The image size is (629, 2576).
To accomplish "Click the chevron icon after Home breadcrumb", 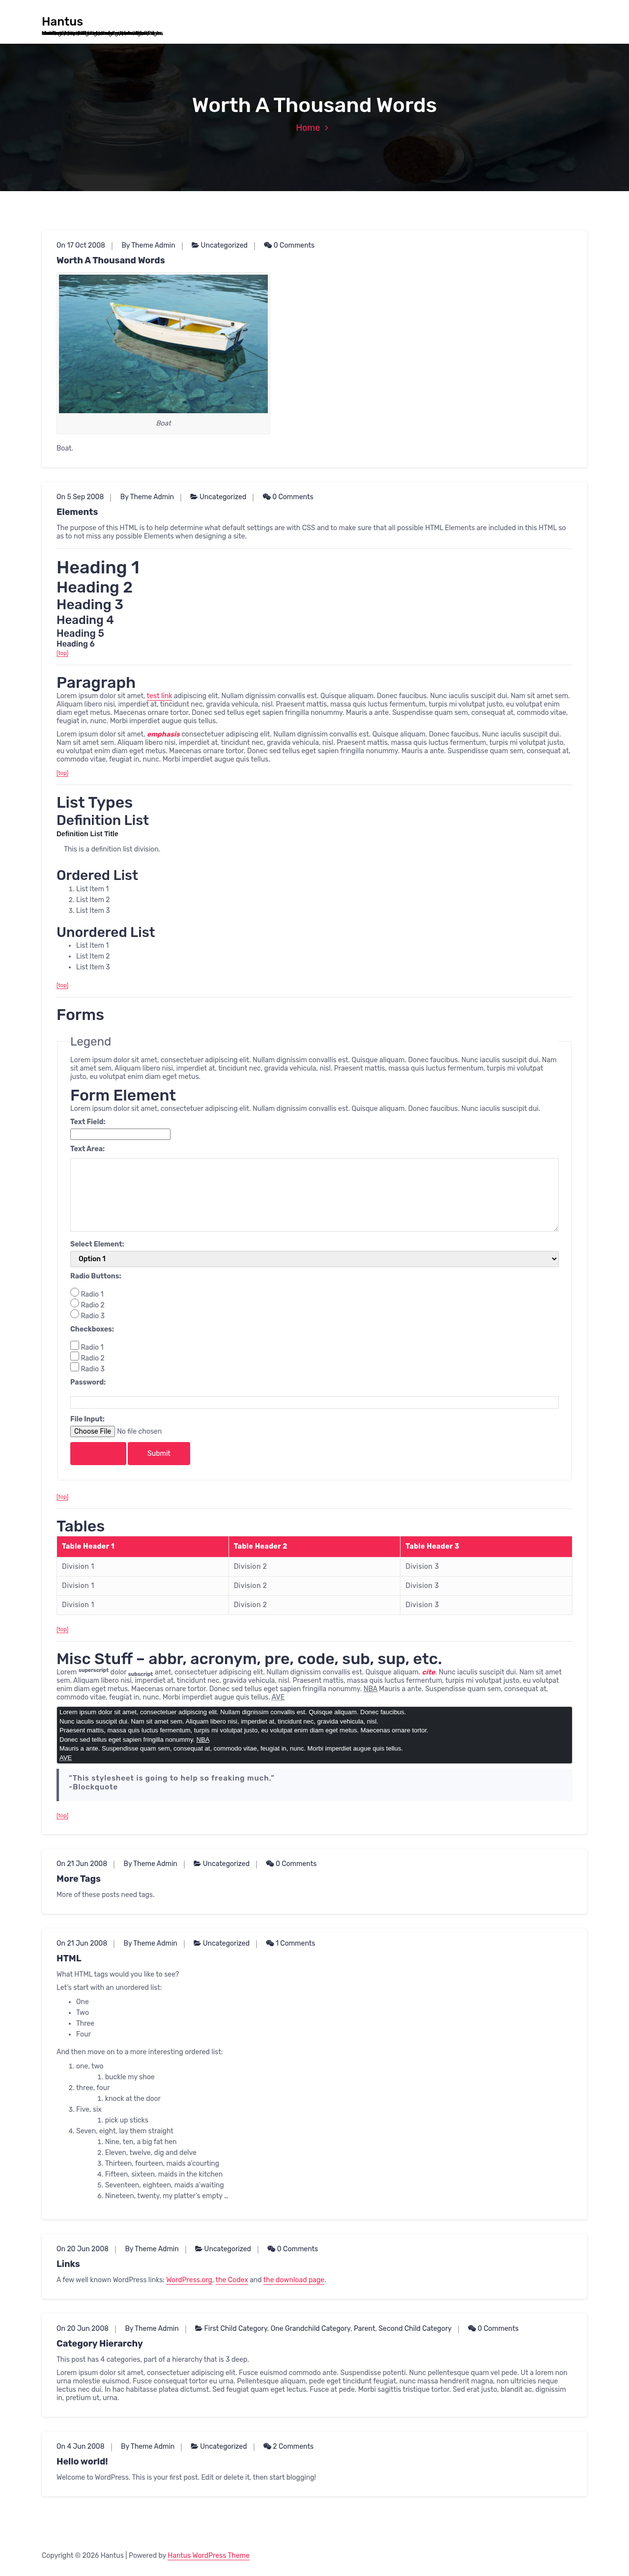I will (326, 128).
